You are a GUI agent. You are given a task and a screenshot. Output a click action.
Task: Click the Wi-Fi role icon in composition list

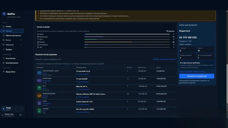[38, 39]
